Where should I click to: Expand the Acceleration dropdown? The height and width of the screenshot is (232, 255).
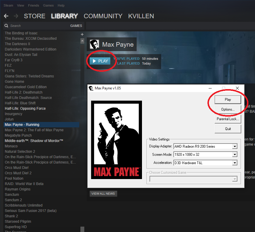(234, 163)
